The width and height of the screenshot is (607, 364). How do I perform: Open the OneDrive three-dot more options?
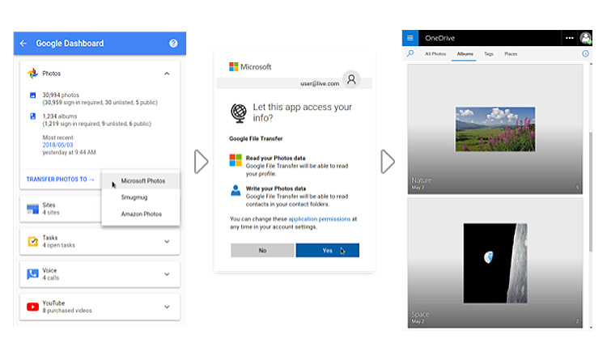point(570,38)
